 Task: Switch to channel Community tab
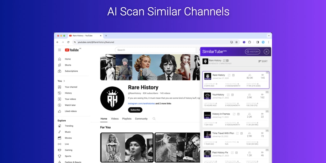141,119
